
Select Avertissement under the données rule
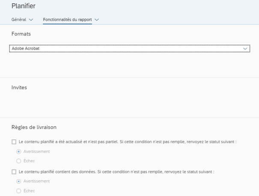(x=19, y=182)
